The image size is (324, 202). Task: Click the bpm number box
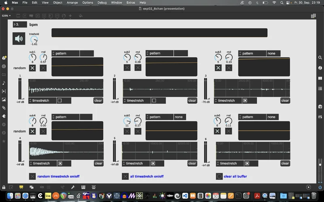click(x=20, y=24)
